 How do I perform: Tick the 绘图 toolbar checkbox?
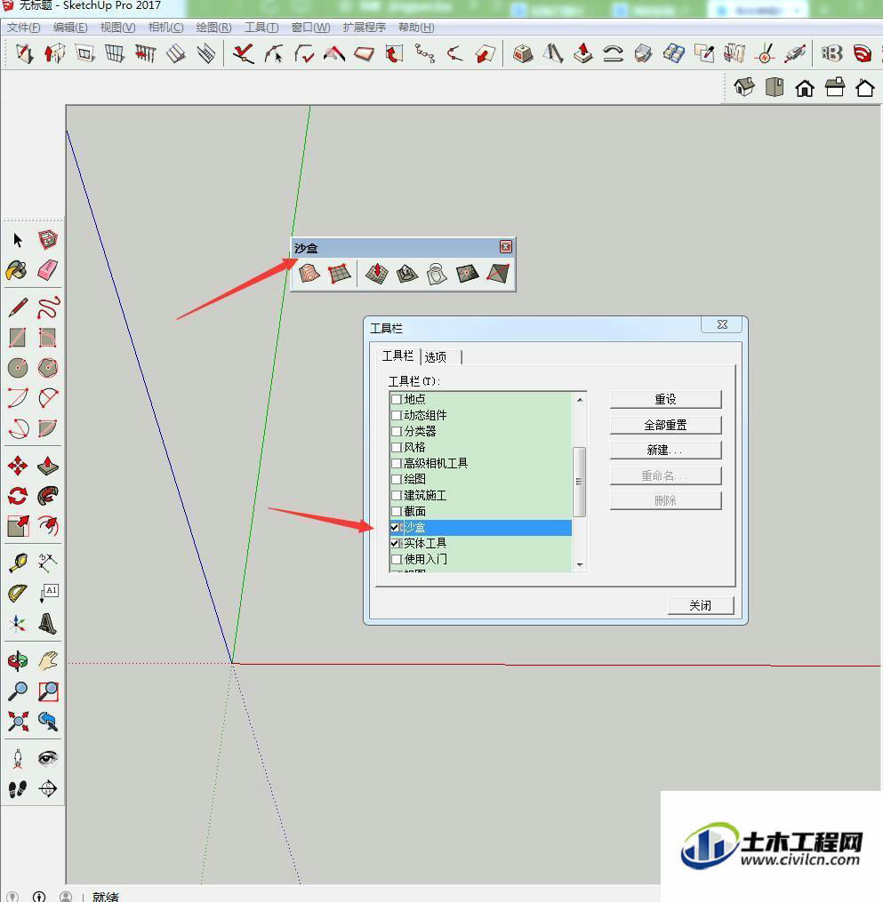point(396,479)
